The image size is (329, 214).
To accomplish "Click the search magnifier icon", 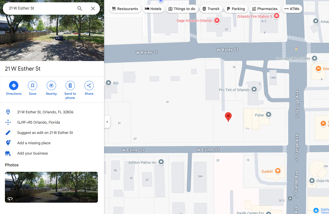I will 80,8.
